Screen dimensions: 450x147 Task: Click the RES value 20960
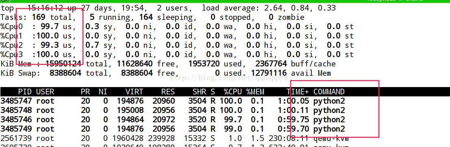click(x=163, y=101)
